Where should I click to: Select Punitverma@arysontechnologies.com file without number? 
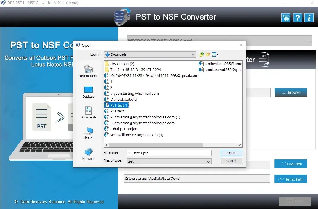point(139,123)
